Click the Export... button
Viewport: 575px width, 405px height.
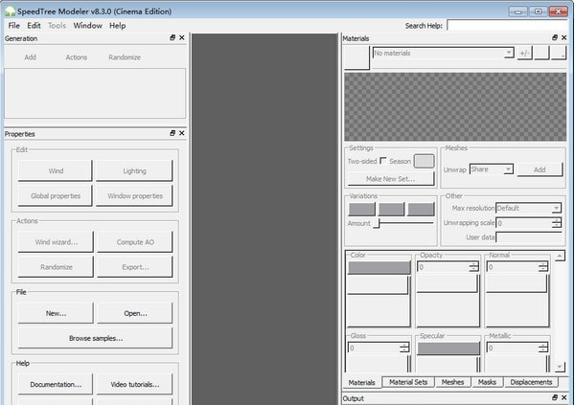pyautogui.click(x=135, y=267)
